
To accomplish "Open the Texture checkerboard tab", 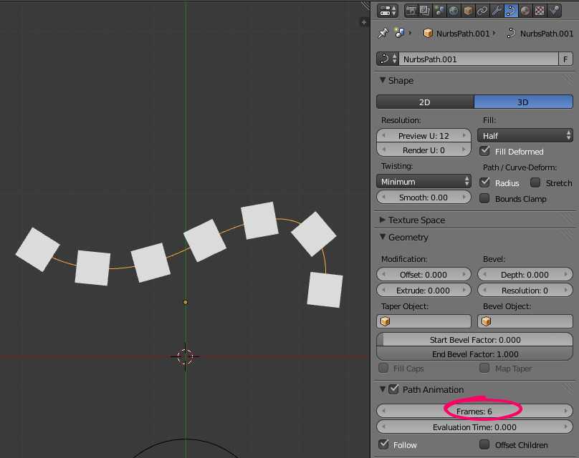I will click(540, 11).
